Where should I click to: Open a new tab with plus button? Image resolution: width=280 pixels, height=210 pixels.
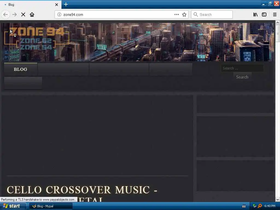click(x=66, y=4)
